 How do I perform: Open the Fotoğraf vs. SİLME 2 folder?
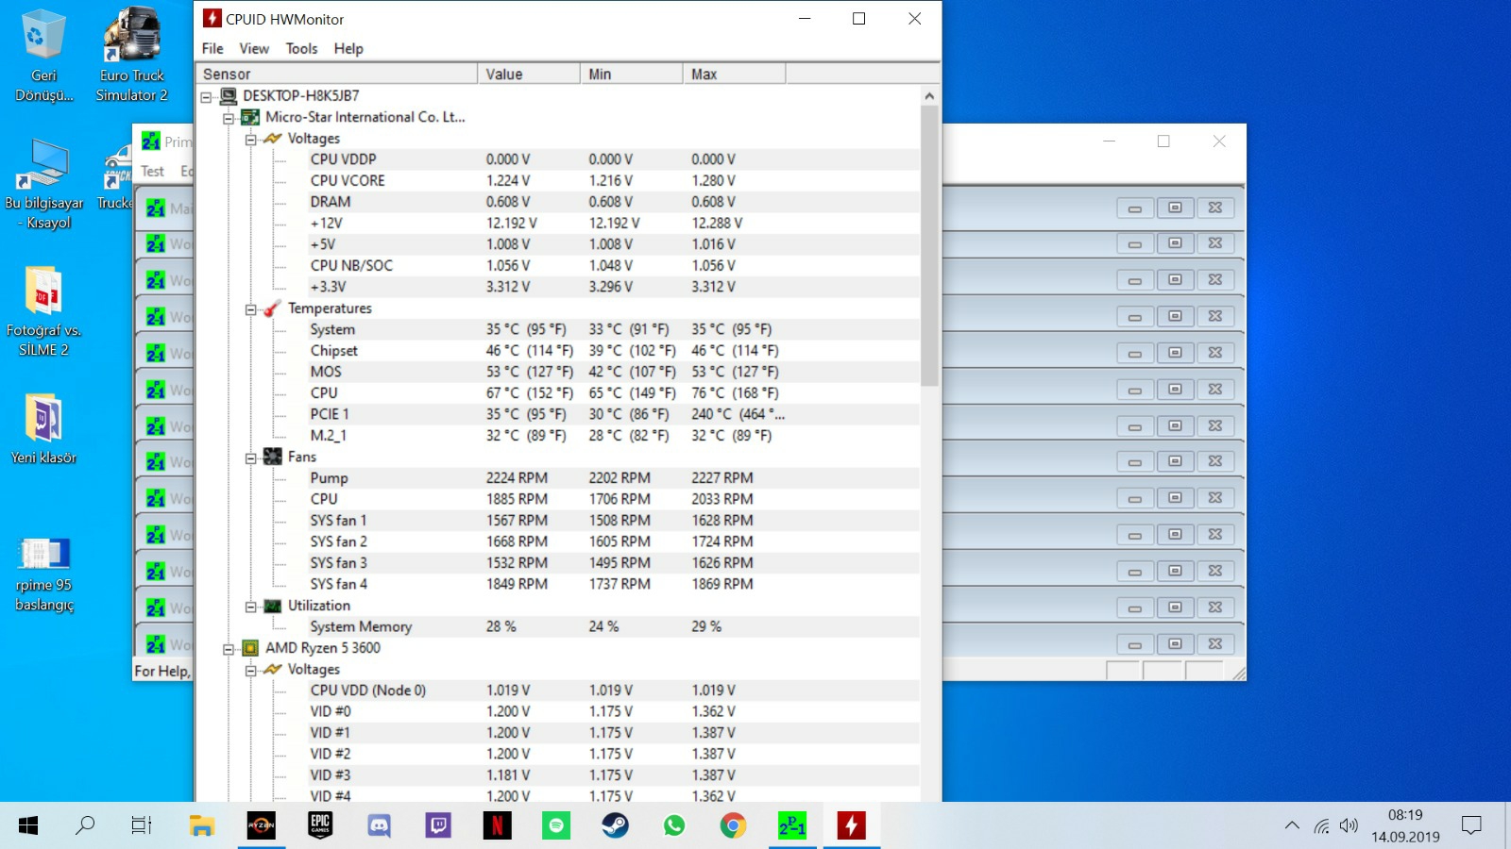(43, 311)
